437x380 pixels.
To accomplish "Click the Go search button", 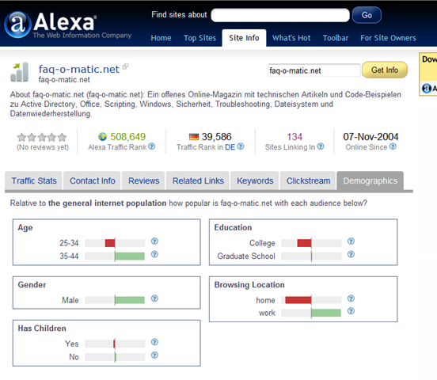I will point(367,15).
